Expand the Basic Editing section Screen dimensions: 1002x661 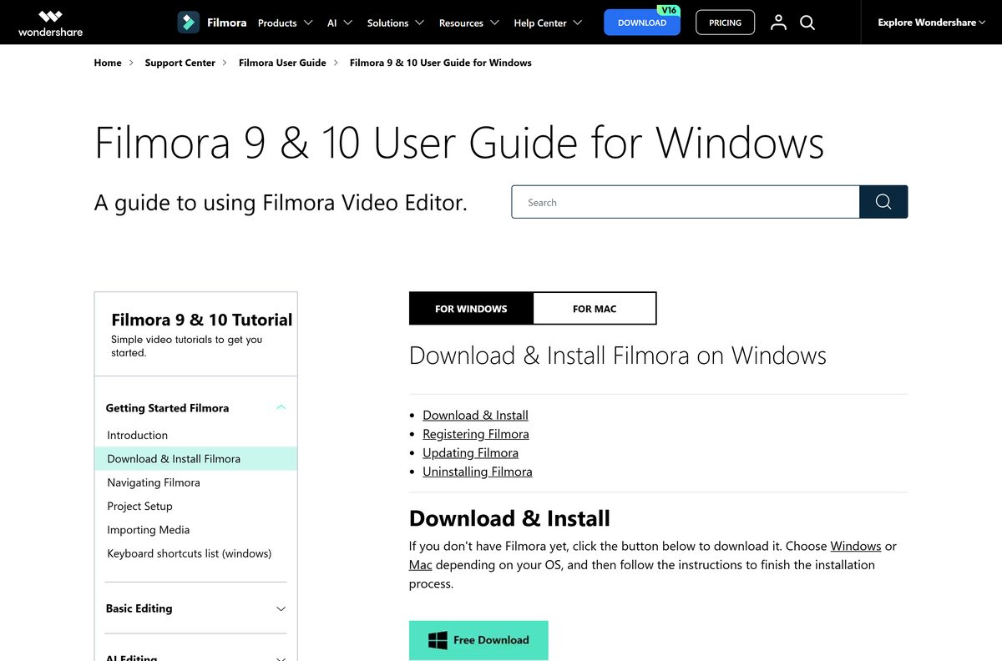[196, 608]
